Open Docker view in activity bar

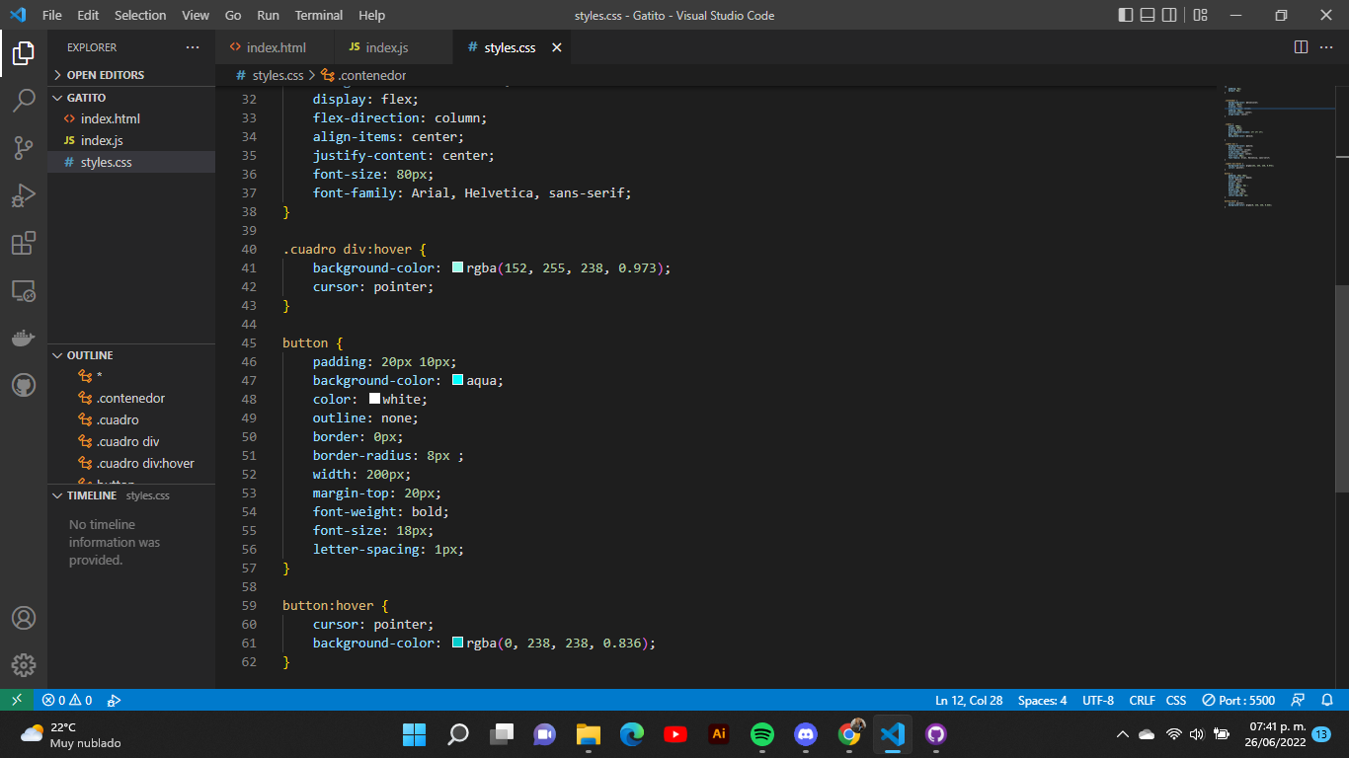(24, 338)
